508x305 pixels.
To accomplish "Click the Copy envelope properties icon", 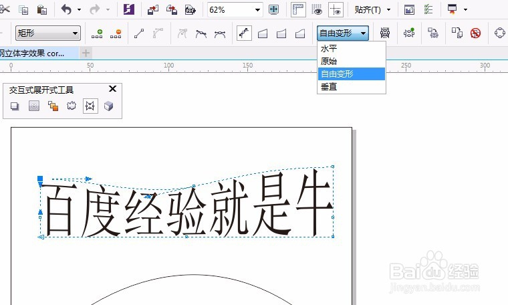I will tap(457, 33).
